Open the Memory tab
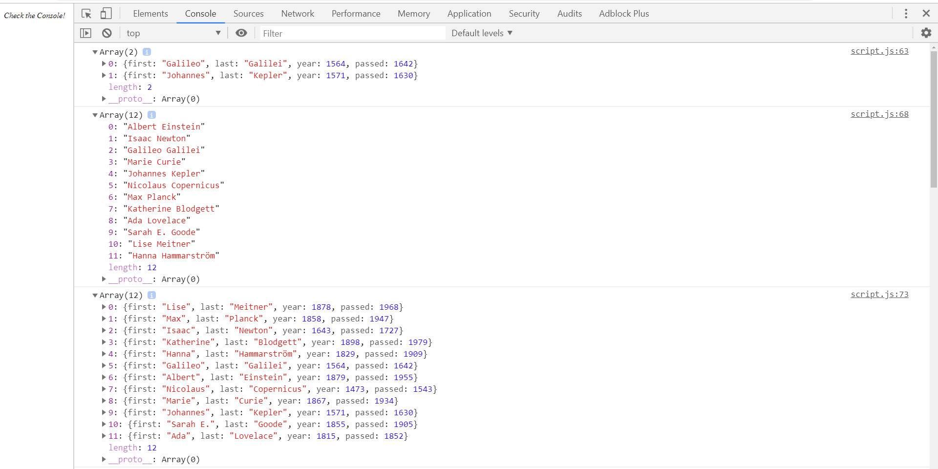This screenshot has height=469, width=938. pyautogui.click(x=414, y=14)
